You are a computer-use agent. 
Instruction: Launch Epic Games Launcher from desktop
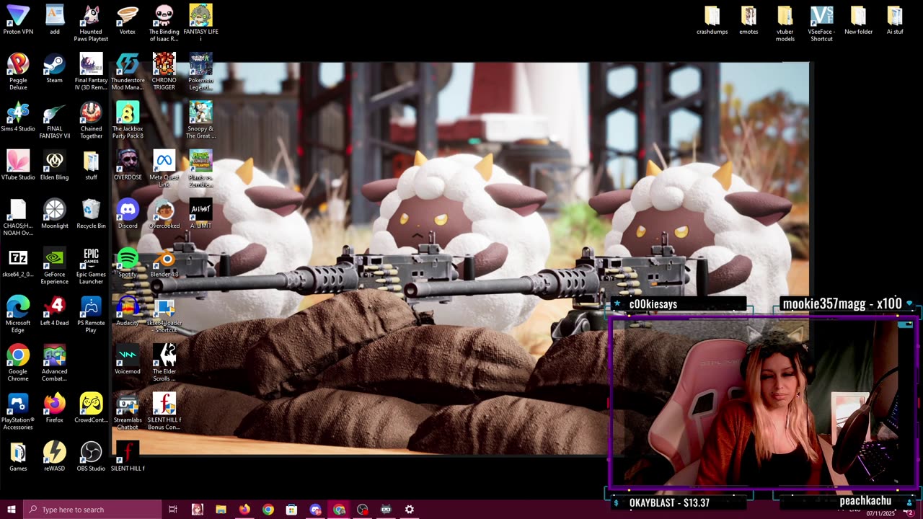[x=91, y=266]
